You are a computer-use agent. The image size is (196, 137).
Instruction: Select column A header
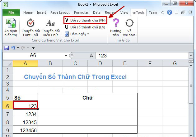point(26,63)
